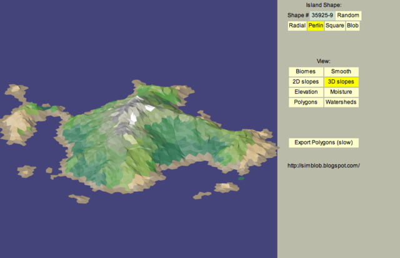
Task: Click the Shape # input field 35925-9
Action: pos(322,16)
